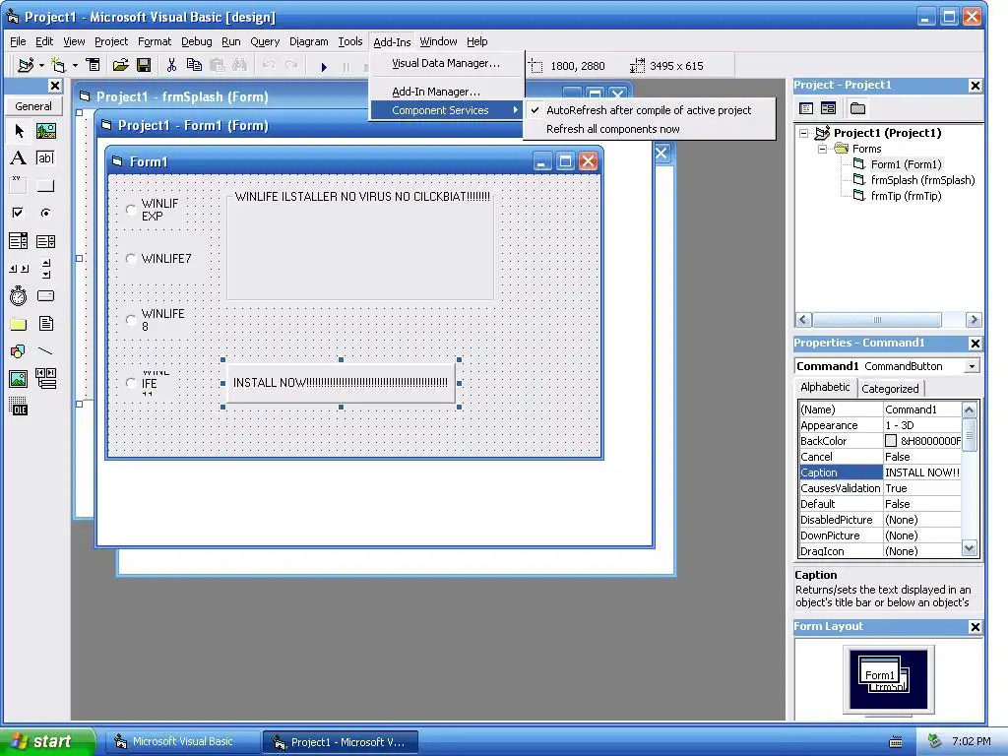Select frmTip (frmTip) in project tree
This screenshot has width=1008, height=756.
point(906,196)
